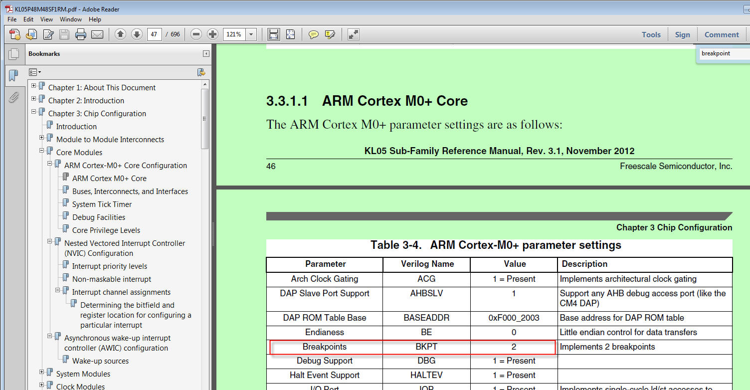Go to Non-maskable interrupt bookmark

tap(112, 279)
